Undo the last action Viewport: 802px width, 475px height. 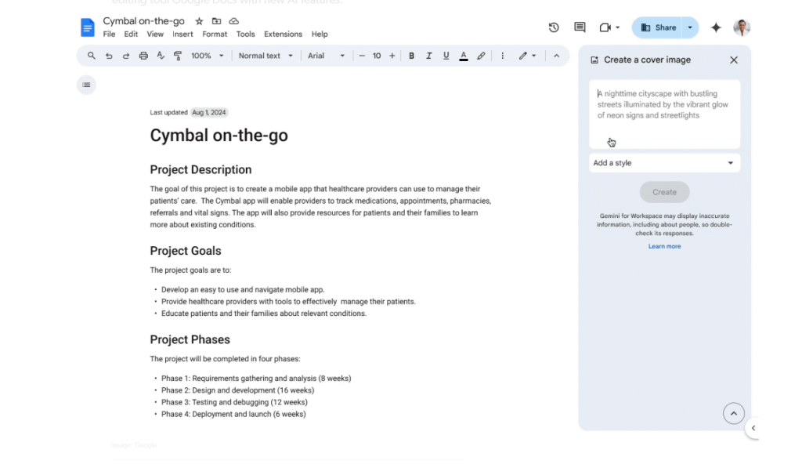point(109,56)
